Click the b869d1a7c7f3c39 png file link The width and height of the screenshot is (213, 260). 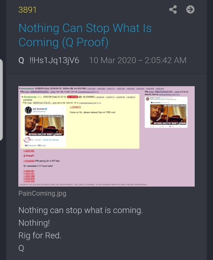point(45,103)
